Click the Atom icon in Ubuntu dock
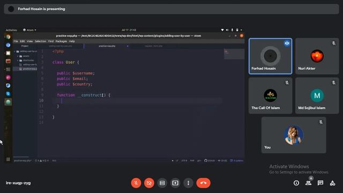This screenshot has height=193, width=343. click(8, 102)
